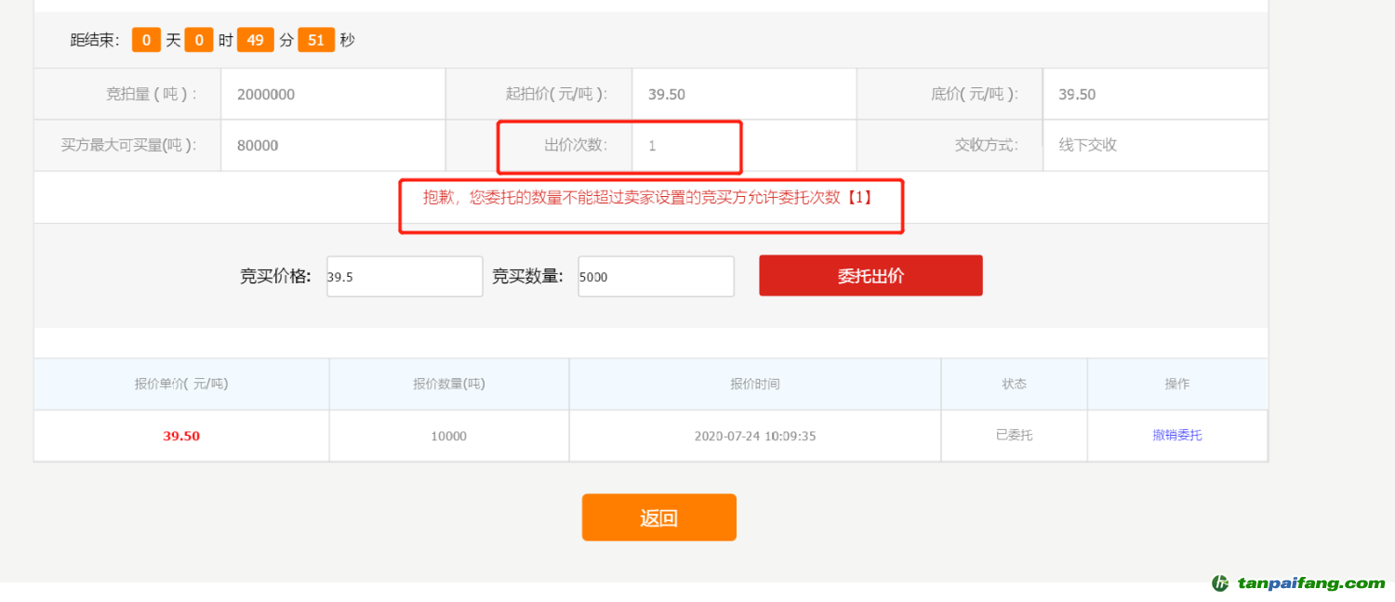
Task: Click the 竞拍量 value 2000000
Action: tap(266, 95)
